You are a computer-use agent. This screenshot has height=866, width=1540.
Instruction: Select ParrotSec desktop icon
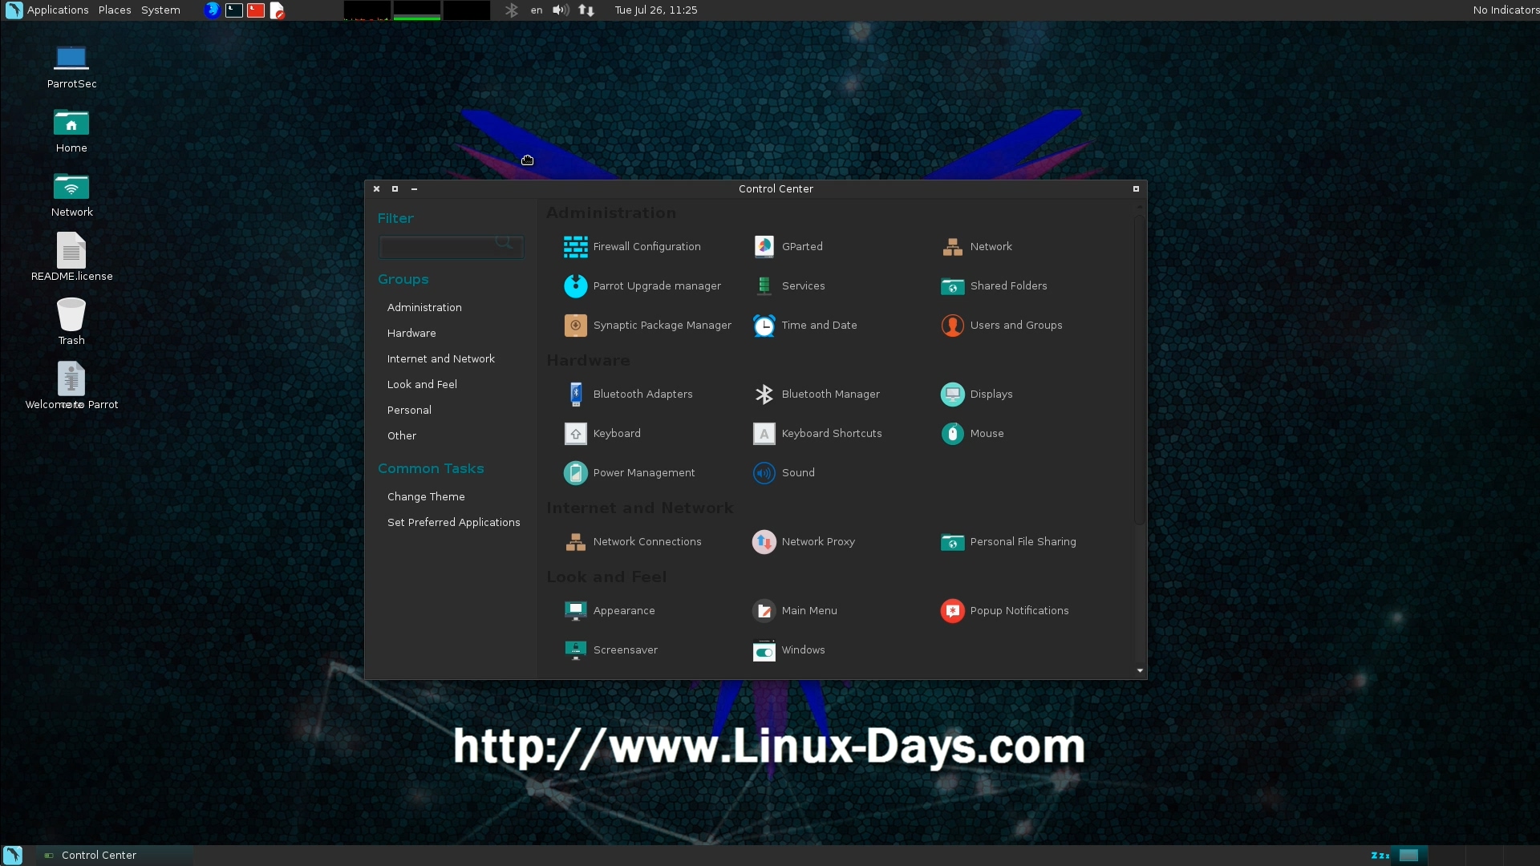[x=71, y=66]
